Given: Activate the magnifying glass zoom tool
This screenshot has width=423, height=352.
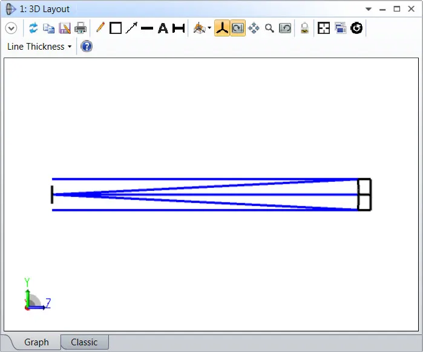Looking at the screenshot, I should click(269, 28).
